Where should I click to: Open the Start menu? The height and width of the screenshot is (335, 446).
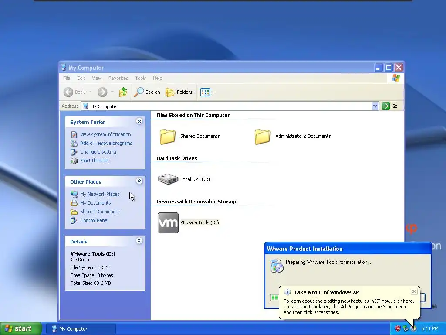(21, 329)
